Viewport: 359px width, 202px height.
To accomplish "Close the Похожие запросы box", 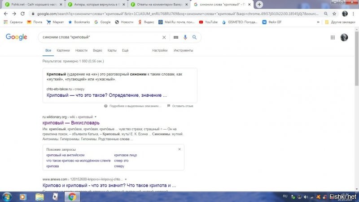I will click(x=179, y=149).
